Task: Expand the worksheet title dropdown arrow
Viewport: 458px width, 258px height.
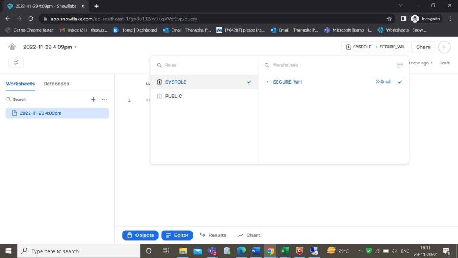Action: click(76, 47)
